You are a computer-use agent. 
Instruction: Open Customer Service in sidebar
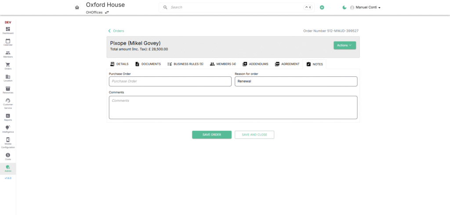point(8,103)
